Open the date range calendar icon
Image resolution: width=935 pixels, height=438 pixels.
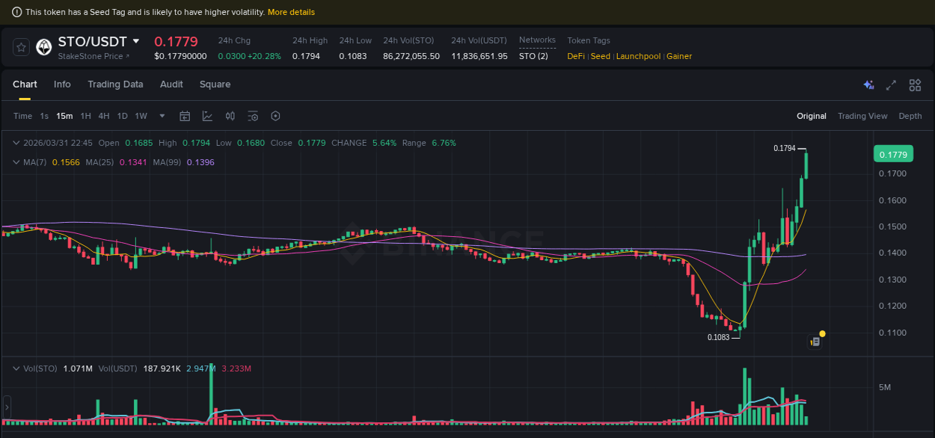click(185, 116)
